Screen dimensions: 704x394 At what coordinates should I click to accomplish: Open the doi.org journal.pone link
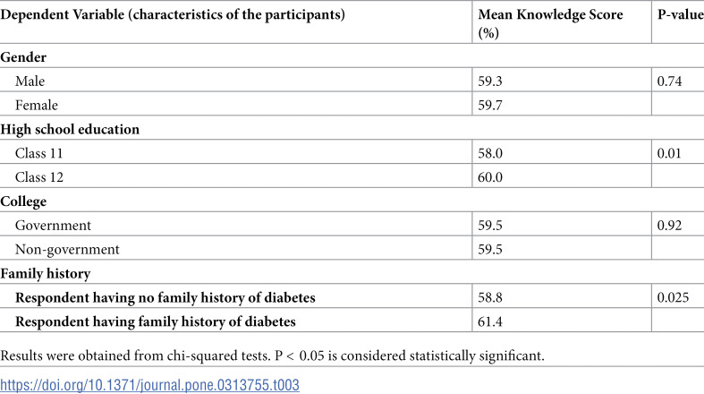tap(149, 385)
